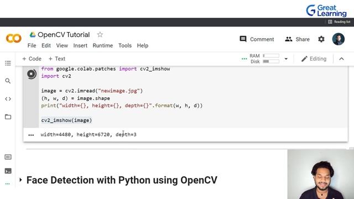This screenshot has width=354, height=199.
Task: Open the Files folder sidebar icon
Action: (8, 117)
